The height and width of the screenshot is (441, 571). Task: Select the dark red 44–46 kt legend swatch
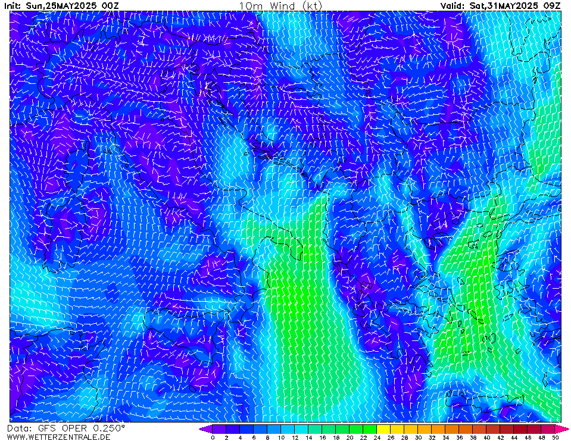tap(521, 429)
